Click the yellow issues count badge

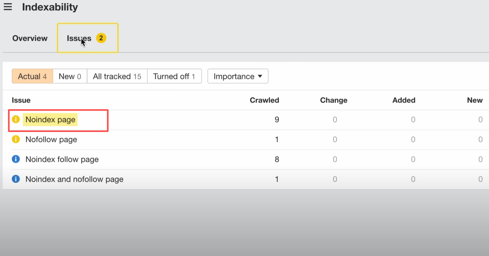tap(101, 38)
